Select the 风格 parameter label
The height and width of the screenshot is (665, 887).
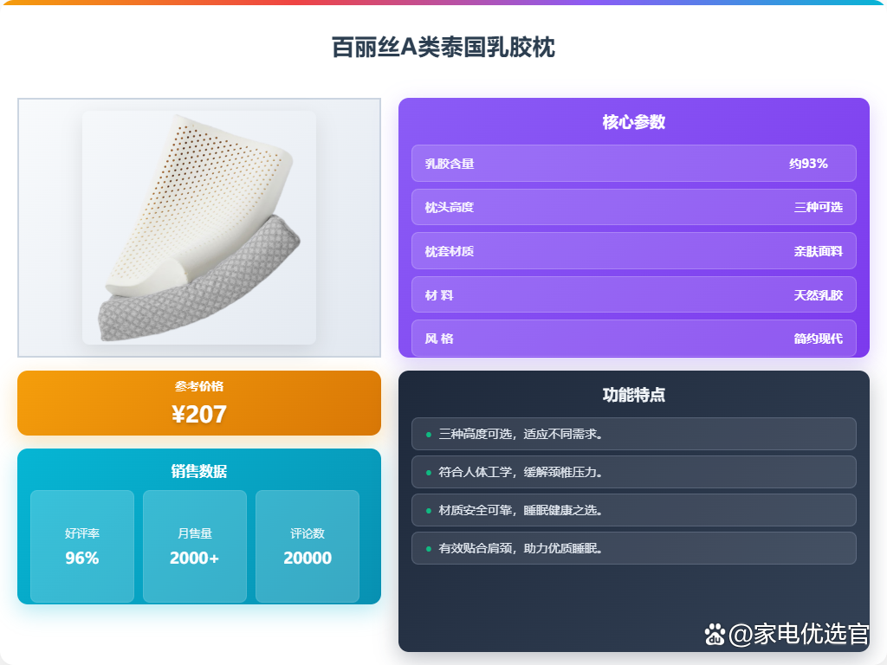point(439,339)
